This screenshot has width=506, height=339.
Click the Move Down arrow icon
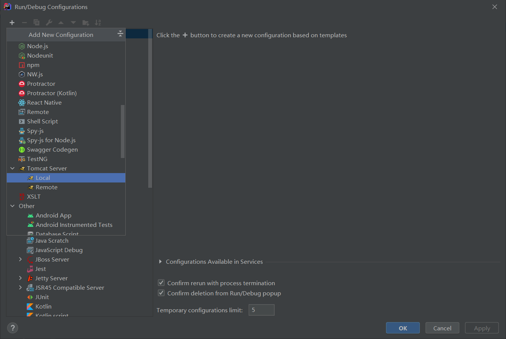click(x=73, y=23)
